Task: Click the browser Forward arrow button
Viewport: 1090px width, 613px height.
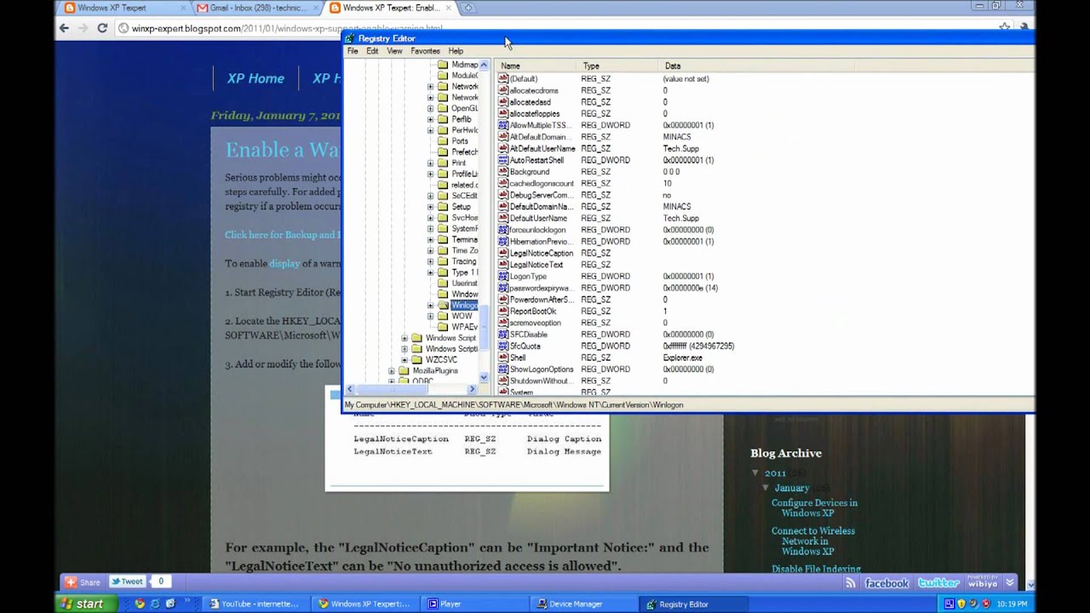Action: point(83,28)
